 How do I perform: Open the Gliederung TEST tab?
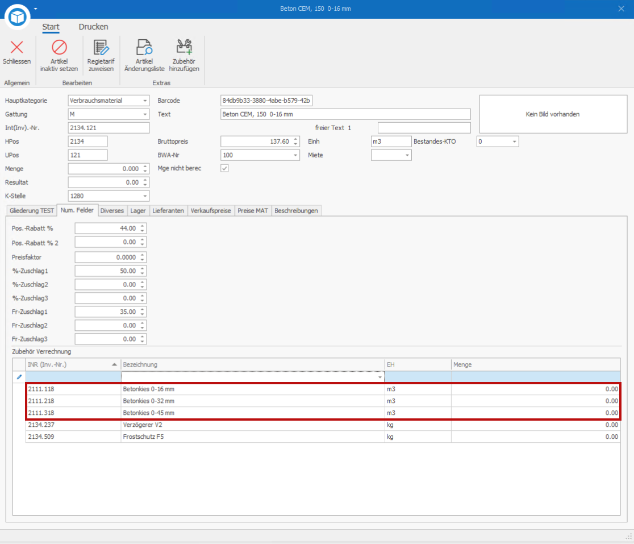click(32, 211)
